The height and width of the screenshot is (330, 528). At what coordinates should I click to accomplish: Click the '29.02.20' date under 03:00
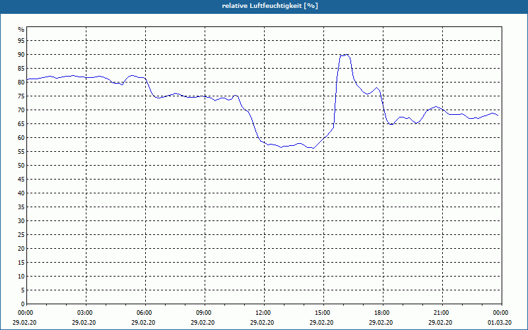click(84, 323)
